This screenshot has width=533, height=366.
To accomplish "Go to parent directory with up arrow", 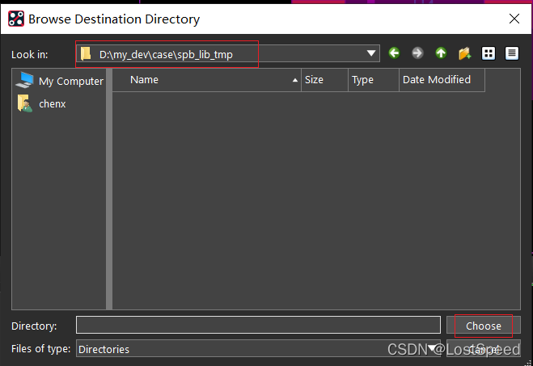I will [x=441, y=53].
